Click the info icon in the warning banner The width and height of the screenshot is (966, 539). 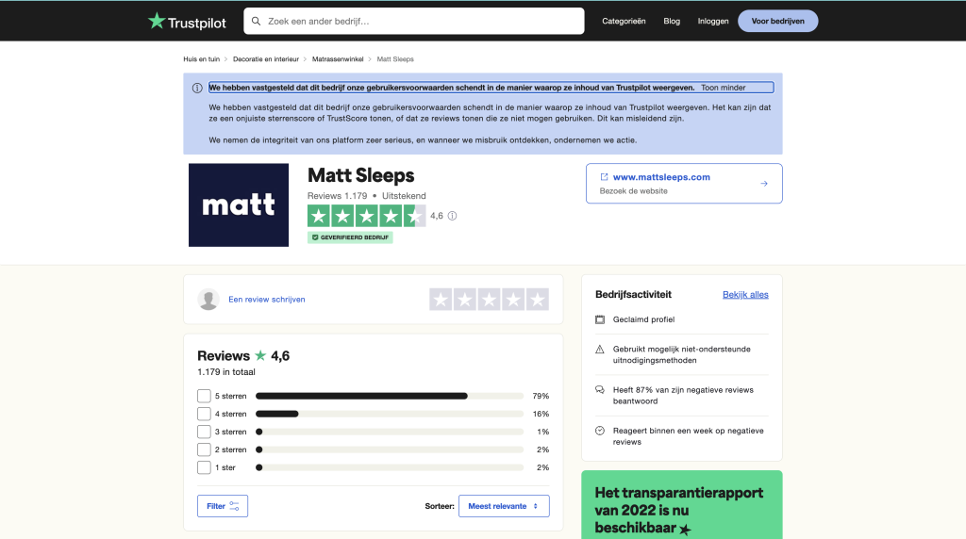click(x=197, y=88)
